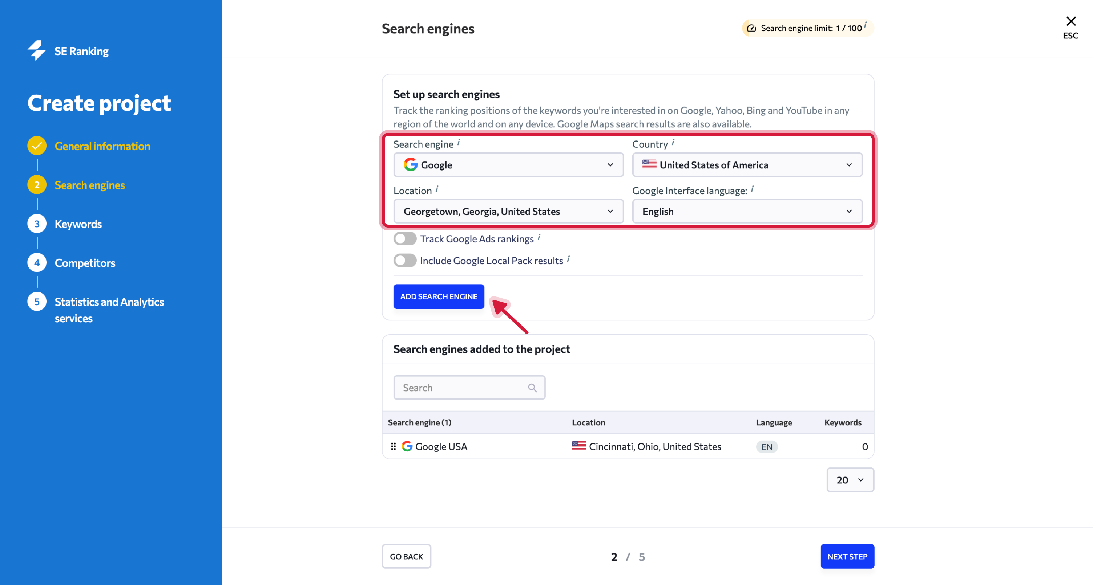Viewport: 1093px width, 585px height.
Task: Click the drag handle for Google USA row
Action: pyautogui.click(x=393, y=446)
